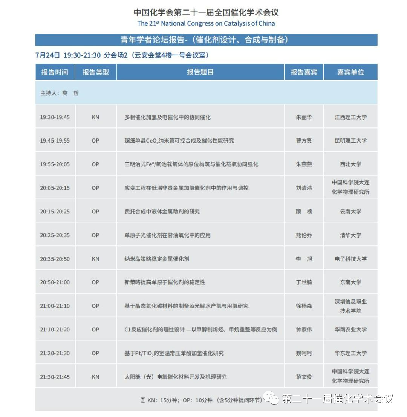Click speaker name 范文俊

pyautogui.click(x=304, y=377)
